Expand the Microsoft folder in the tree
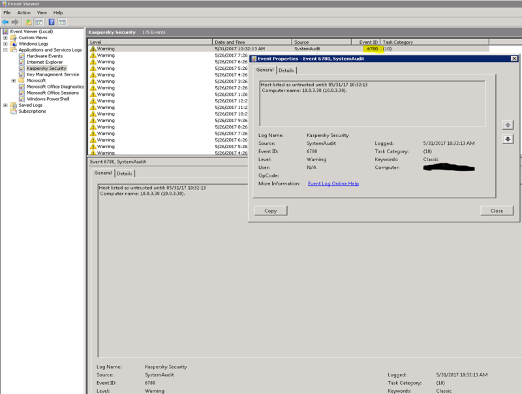 pos(14,80)
